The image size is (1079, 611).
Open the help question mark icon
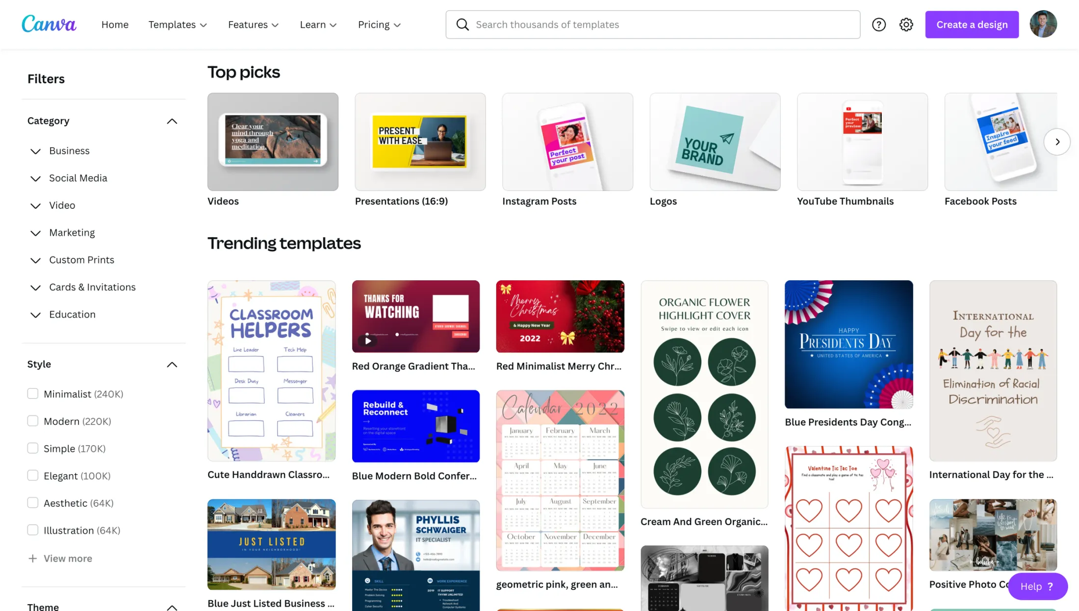[x=879, y=24]
